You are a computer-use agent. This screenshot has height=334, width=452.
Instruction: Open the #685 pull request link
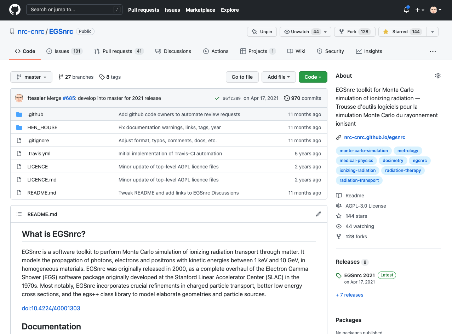coord(69,98)
